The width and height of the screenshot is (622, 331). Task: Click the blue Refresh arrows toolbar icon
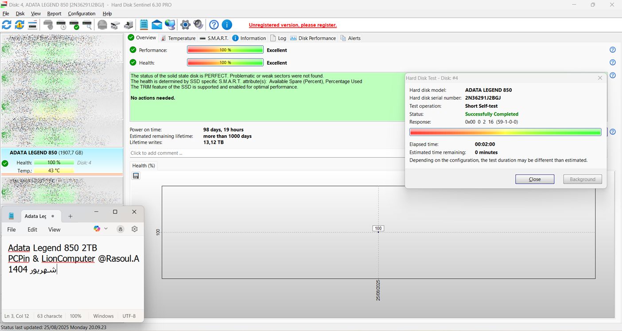click(x=7, y=25)
